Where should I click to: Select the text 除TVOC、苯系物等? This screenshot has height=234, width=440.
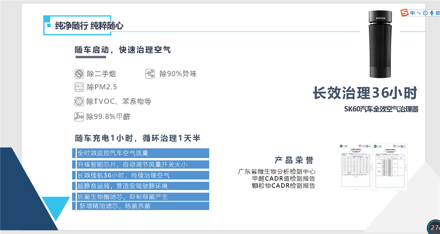(119, 101)
